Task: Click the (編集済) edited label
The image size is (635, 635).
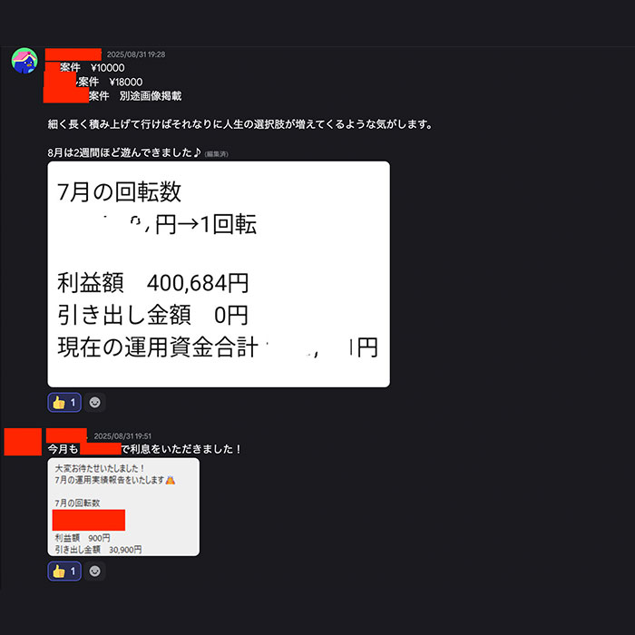Action: [216, 154]
